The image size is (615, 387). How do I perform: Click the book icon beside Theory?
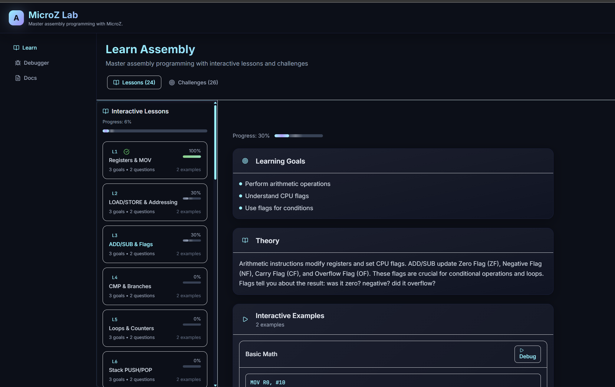click(x=245, y=241)
